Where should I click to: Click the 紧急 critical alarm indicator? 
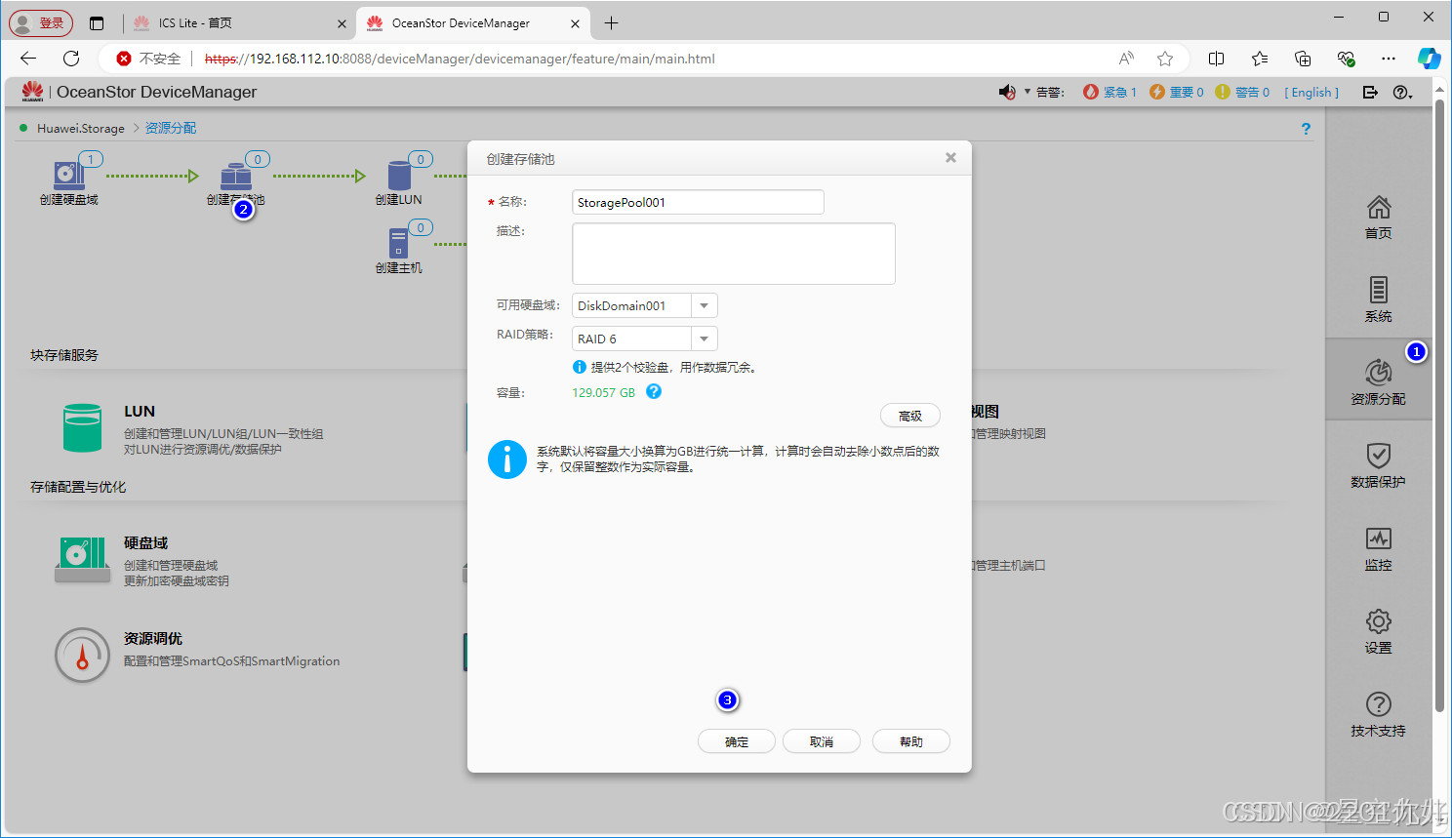[x=1109, y=92]
